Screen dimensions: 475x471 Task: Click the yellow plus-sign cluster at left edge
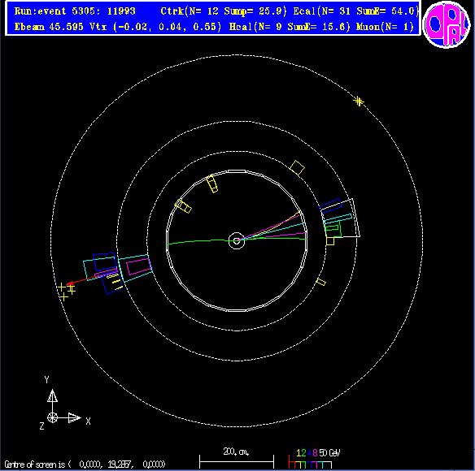pyautogui.click(x=67, y=292)
